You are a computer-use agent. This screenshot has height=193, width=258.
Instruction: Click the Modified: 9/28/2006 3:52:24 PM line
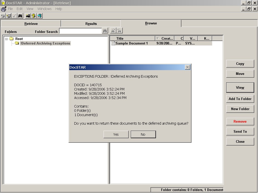coord(99,93)
